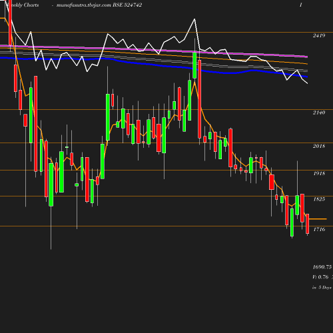Click the '1918' price level label
This screenshot has width=333, height=333.
pyautogui.click(x=319, y=173)
